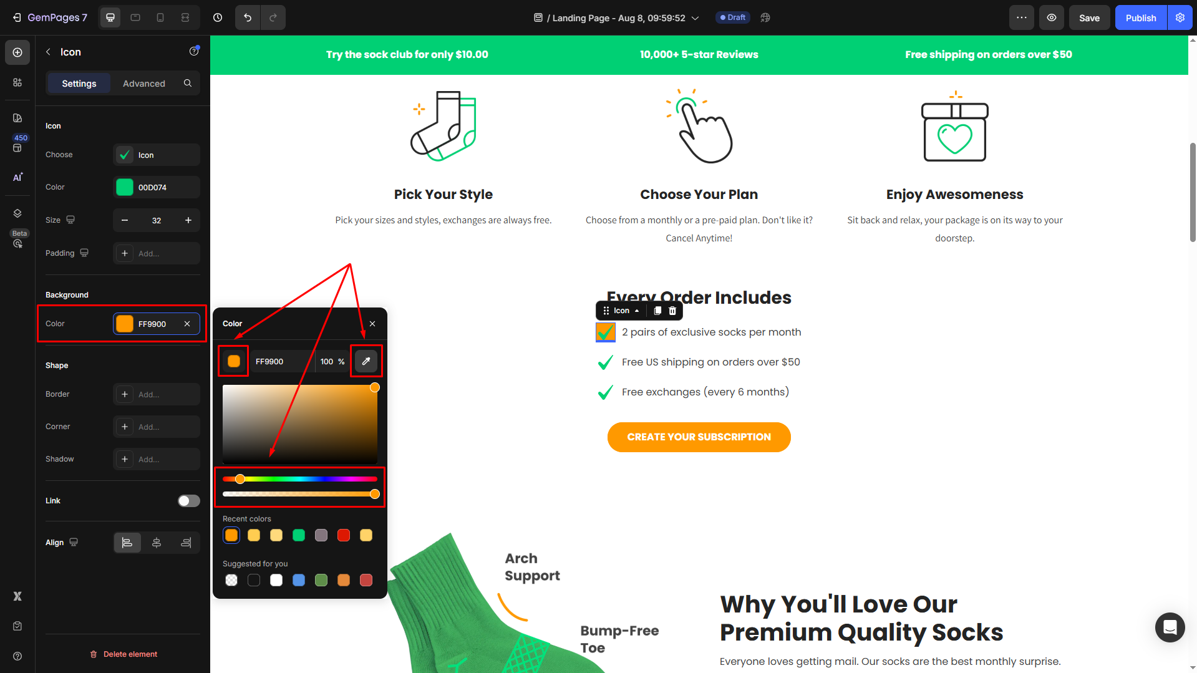Open the live chat bubble widget
The height and width of the screenshot is (673, 1197).
pyautogui.click(x=1170, y=627)
